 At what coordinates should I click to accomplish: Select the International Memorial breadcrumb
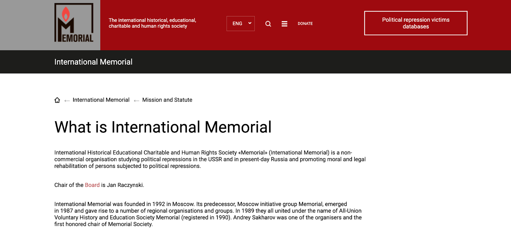click(101, 100)
